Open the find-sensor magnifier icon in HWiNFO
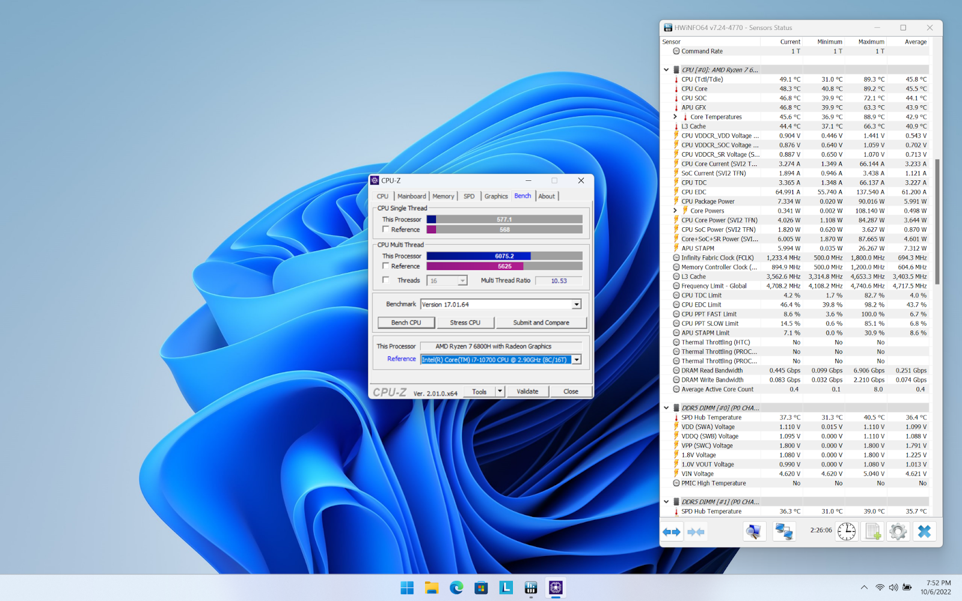The width and height of the screenshot is (962, 601). click(x=754, y=532)
